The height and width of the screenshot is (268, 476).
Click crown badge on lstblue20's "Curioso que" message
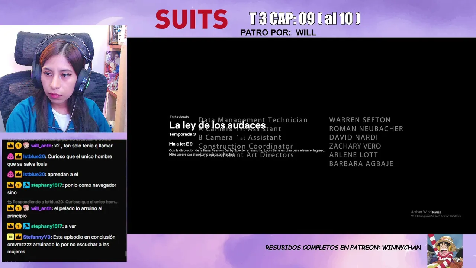(18, 156)
